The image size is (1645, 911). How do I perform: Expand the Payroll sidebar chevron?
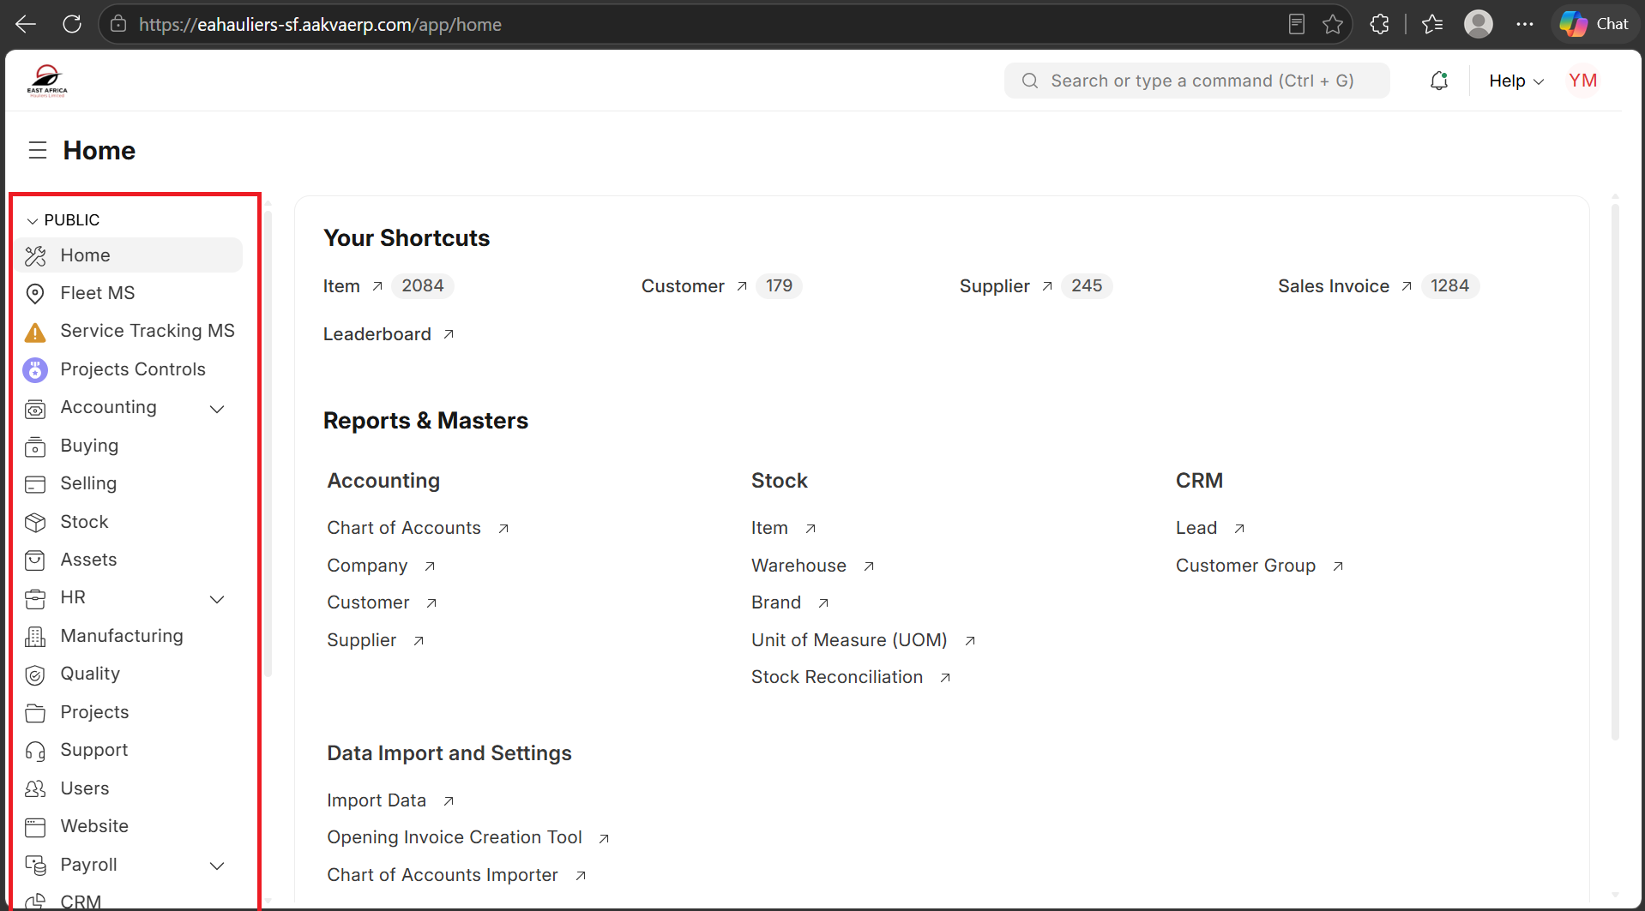coord(217,866)
